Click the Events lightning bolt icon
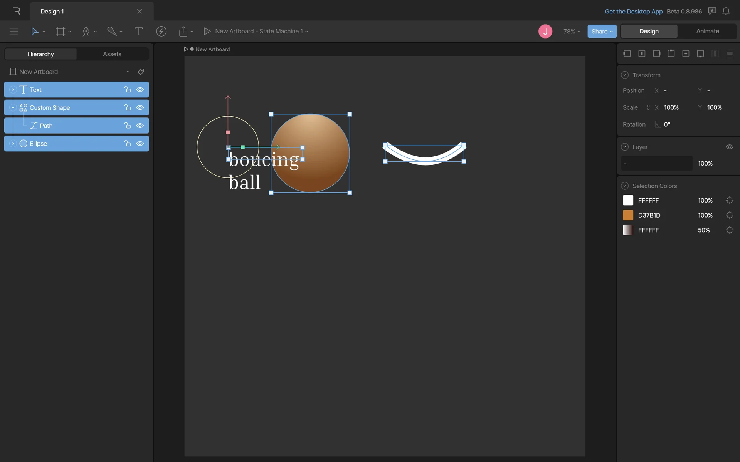Image resolution: width=740 pixels, height=462 pixels. (x=161, y=32)
